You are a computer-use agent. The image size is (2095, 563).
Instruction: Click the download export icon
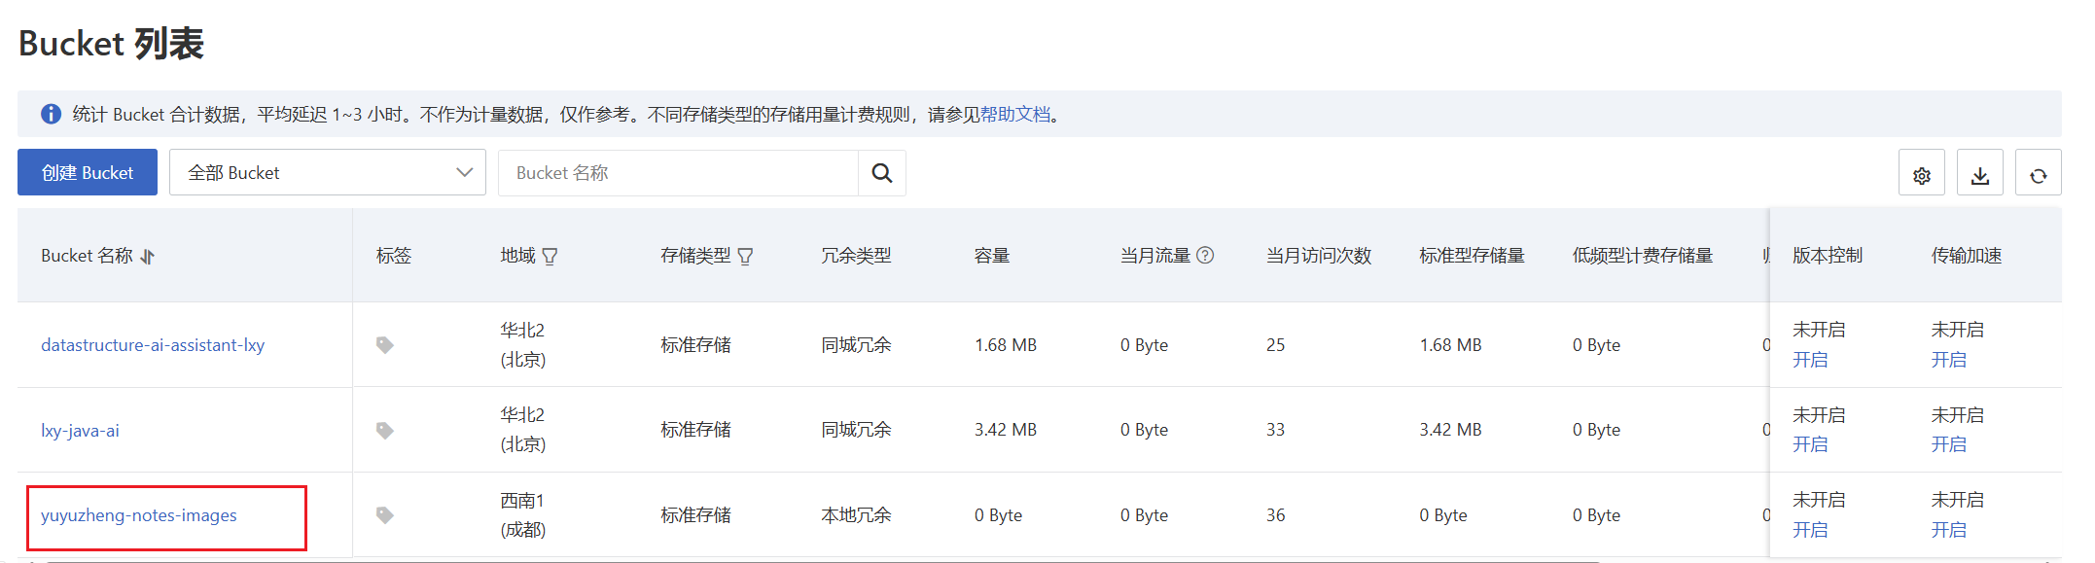1979,175
